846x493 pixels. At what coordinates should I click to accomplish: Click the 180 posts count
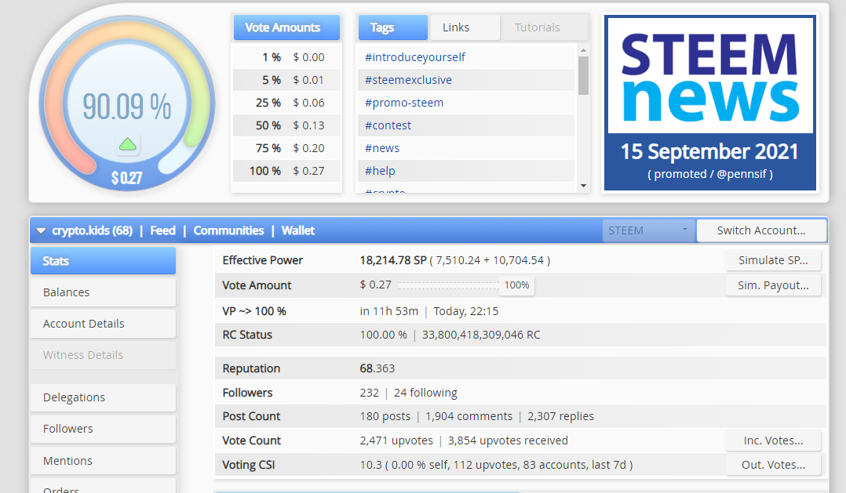pos(385,416)
